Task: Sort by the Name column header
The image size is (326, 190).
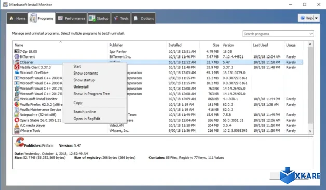Action: (19, 45)
